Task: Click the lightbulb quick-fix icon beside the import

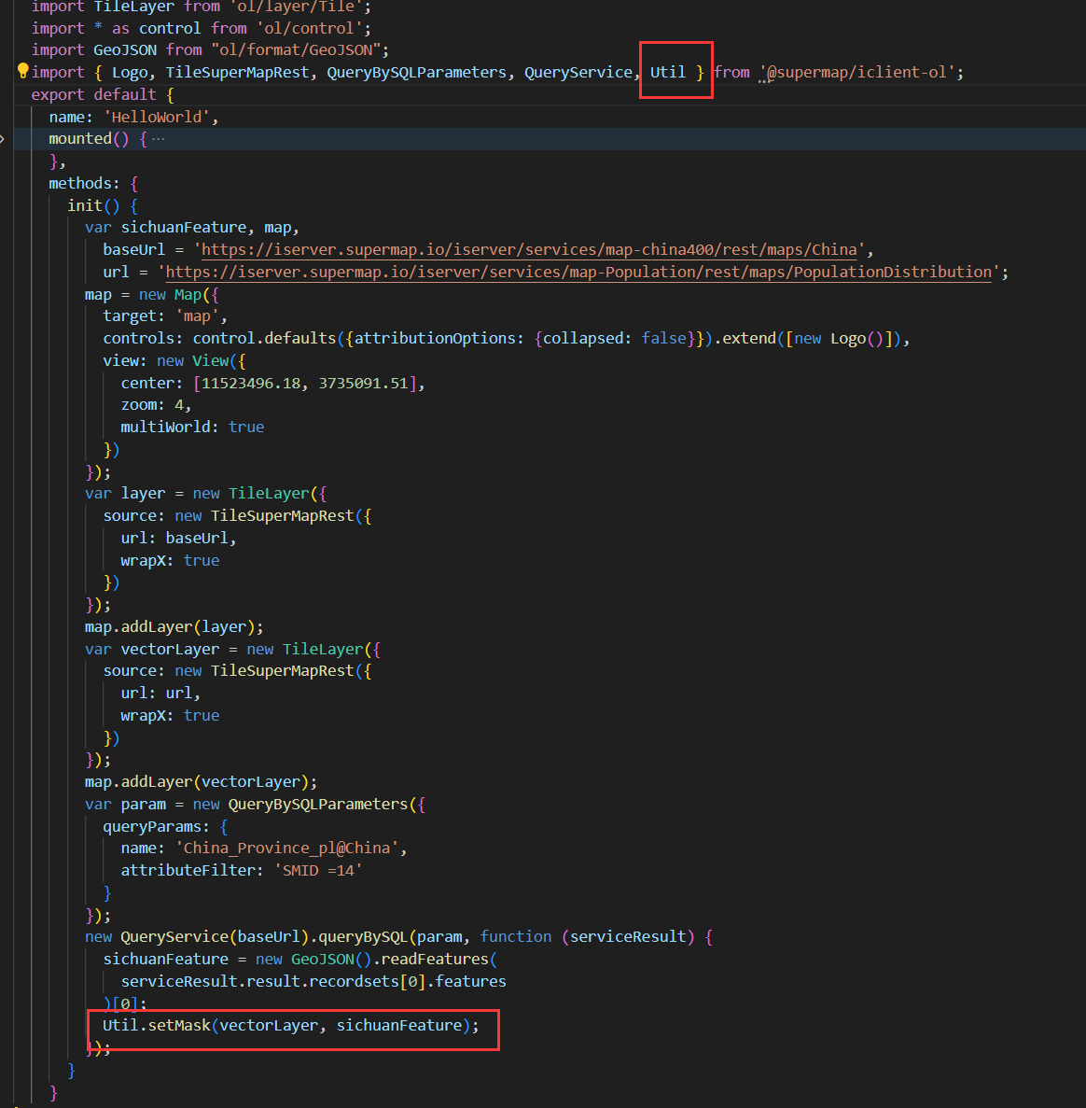Action: point(22,71)
